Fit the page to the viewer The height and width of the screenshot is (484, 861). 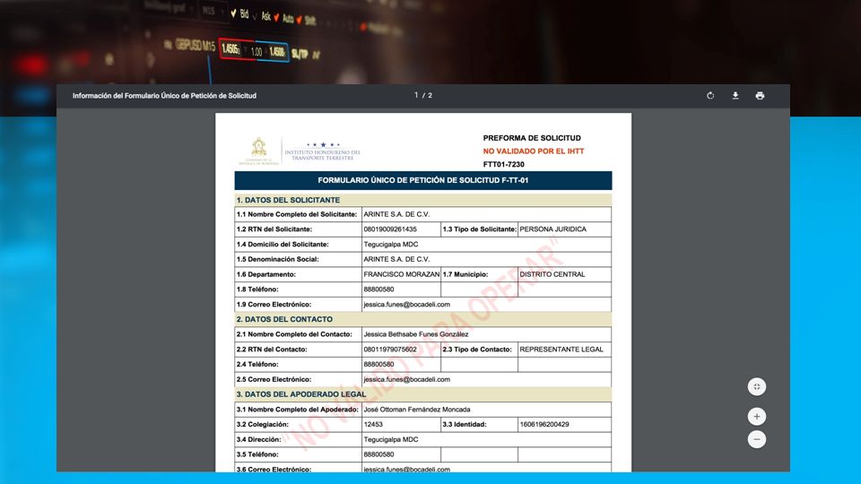point(757,387)
